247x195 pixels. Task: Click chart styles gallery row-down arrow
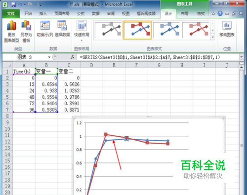point(213,30)
